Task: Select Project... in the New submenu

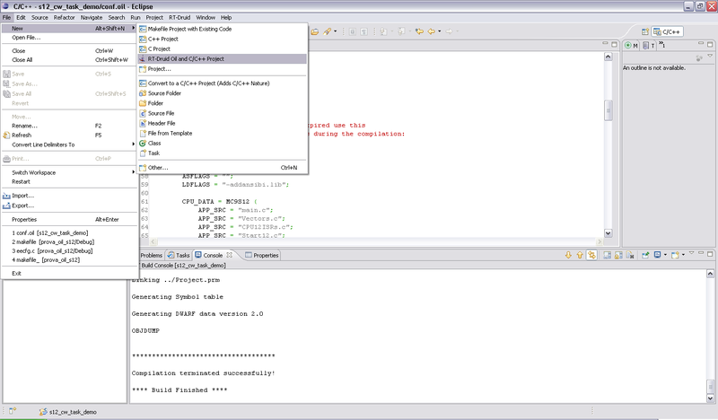Action: point(223,69)
